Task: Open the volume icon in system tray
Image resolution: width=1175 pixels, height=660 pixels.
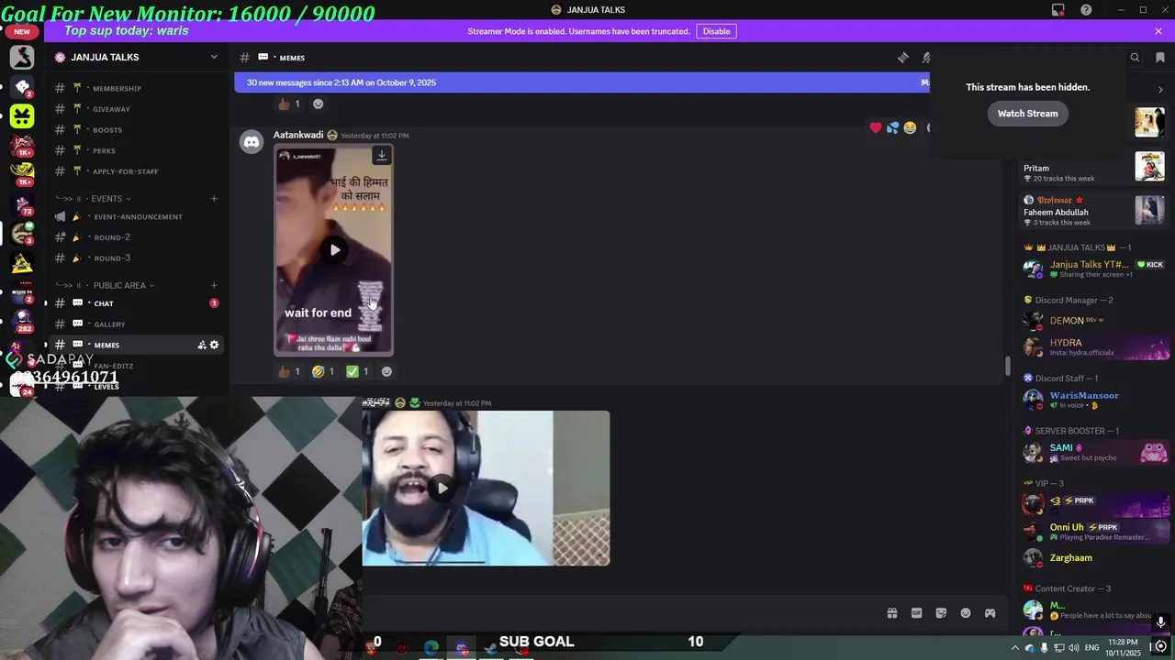Action: click(1074, 648)
